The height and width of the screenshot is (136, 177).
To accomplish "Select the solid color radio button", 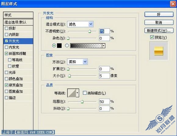I will [x=54, y=45].
